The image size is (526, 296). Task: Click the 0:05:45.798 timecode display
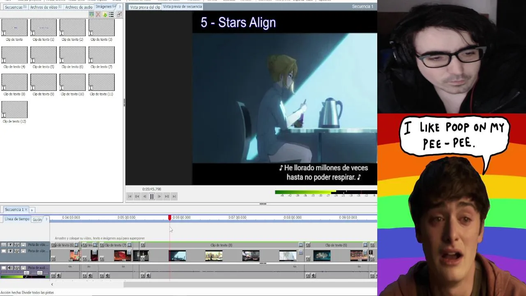click(152, 189)
